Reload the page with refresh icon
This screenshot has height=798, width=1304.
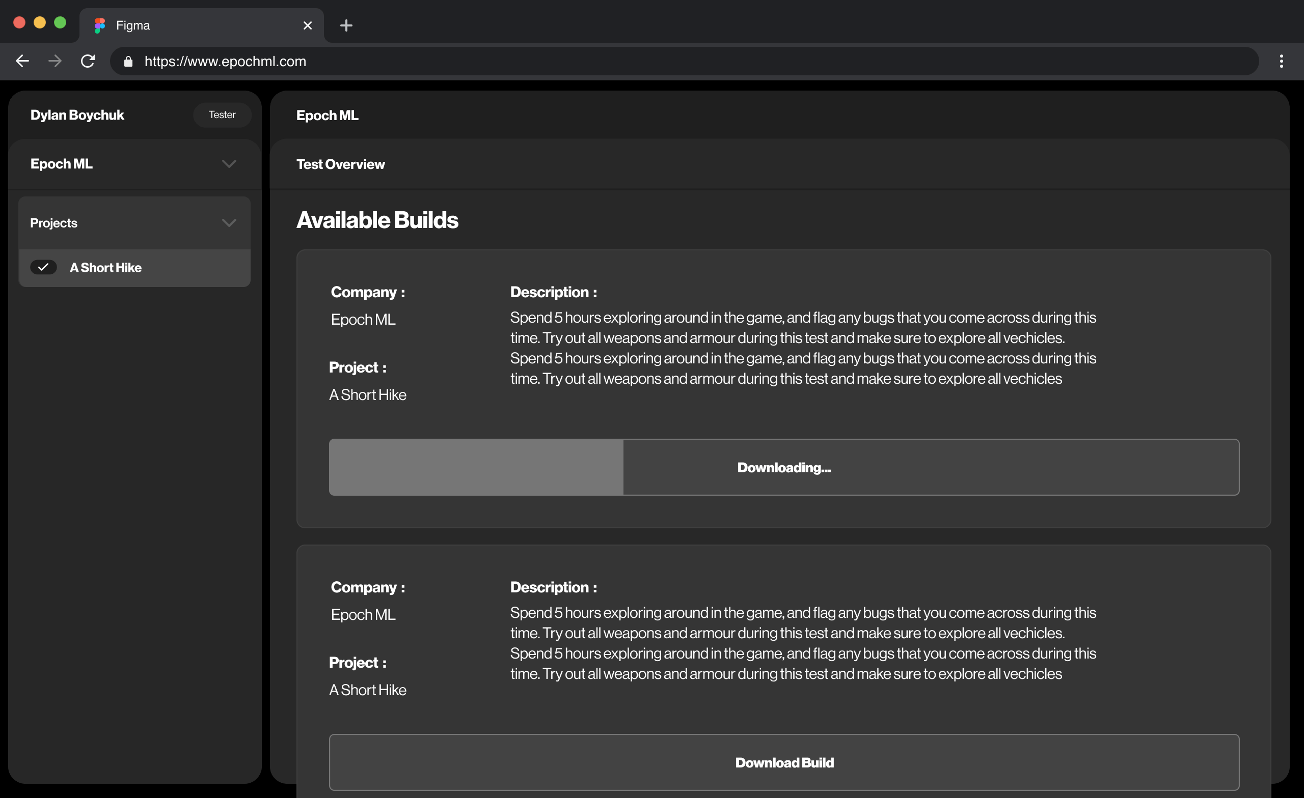(88, 62)
